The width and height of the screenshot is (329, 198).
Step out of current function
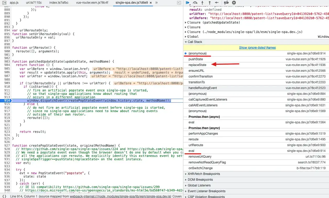tap(210, 3)
